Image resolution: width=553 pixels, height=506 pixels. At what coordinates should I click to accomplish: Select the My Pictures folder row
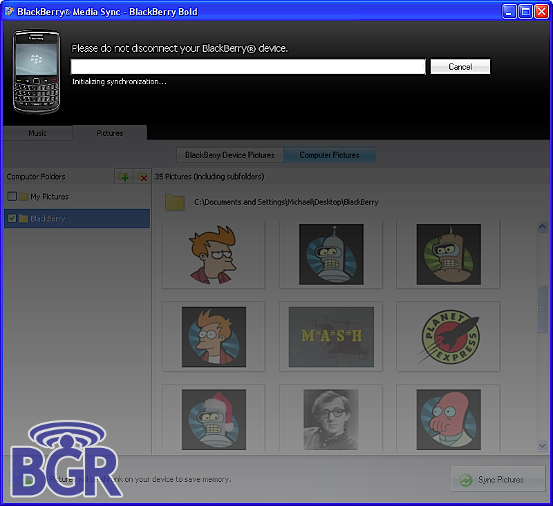coord(77,196)
